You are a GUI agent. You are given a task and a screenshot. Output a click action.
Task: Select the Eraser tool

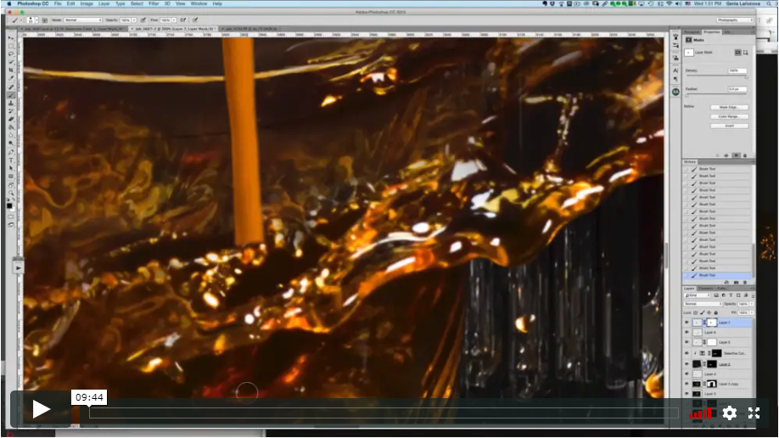(11, 119)
